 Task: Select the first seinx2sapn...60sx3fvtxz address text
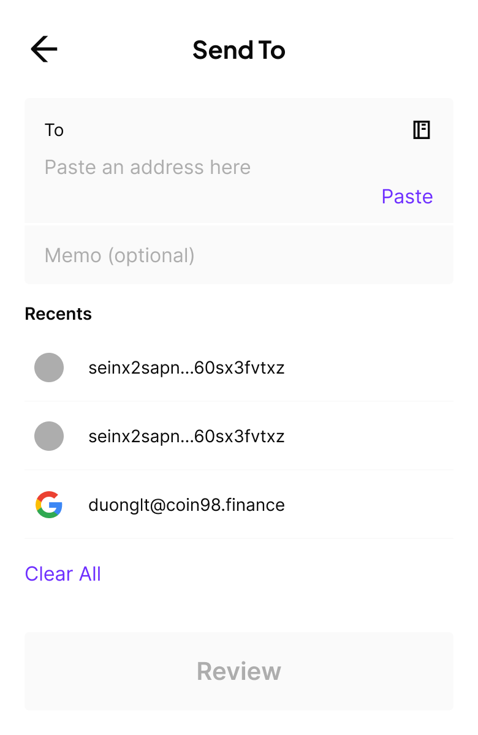[186, 368]
